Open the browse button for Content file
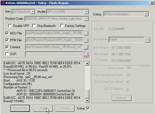 [x=86, y=47]
